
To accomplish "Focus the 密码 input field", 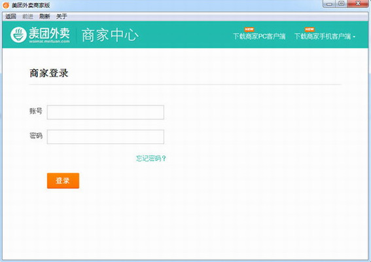I will click(x=105, y=137).
